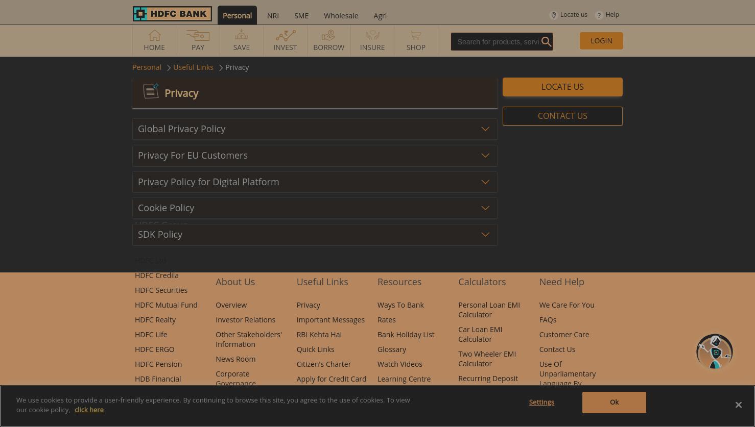Expand Privacy For EU Customers section
755x427 pixels.
tap(315, 156)
